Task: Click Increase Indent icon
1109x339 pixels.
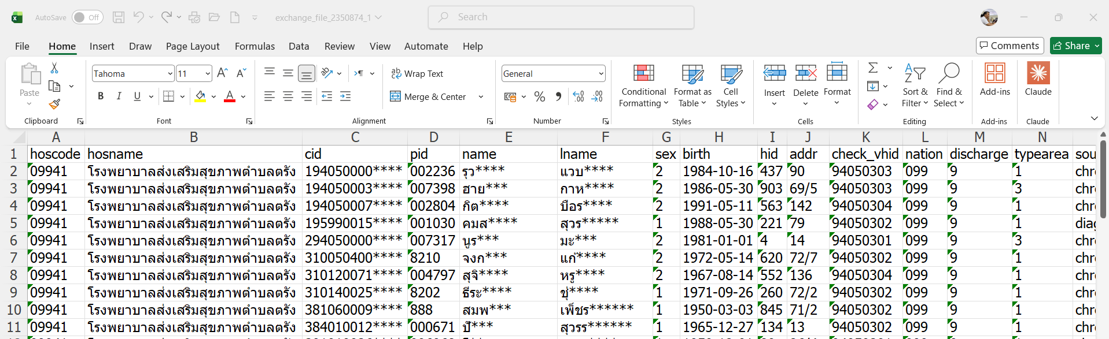Action: (x=345, y=96)
